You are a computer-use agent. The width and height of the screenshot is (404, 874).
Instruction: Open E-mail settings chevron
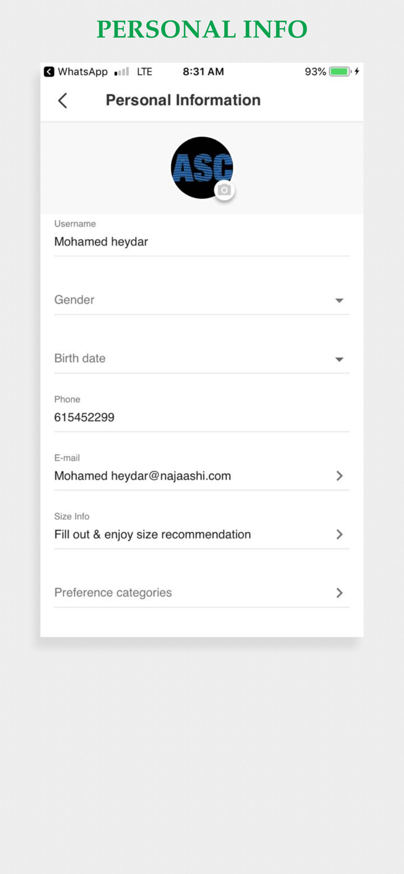pyautogui.click(x=339, y=476)
